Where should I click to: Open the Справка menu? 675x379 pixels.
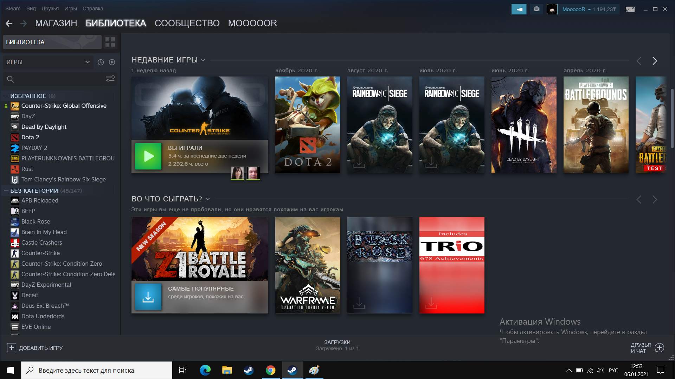(x=93, y=8)
